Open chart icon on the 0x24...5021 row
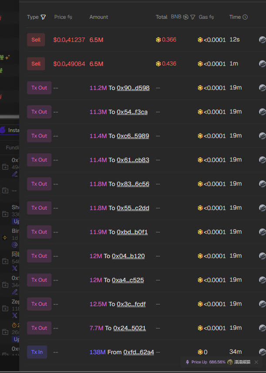The height and width of the screenshot is (373, 266). (x=262, y=328)
